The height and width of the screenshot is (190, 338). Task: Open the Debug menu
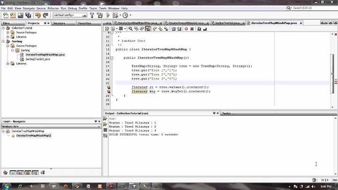(72, 8)
